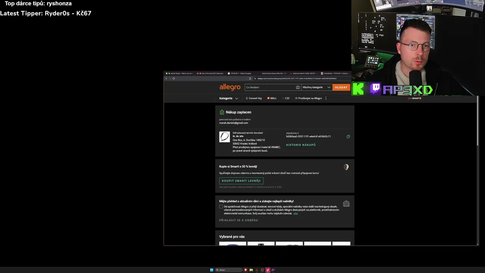Tick the marketing consent checkbox
The height and width of the screenshot is (273, 485).
coord(221,207)
